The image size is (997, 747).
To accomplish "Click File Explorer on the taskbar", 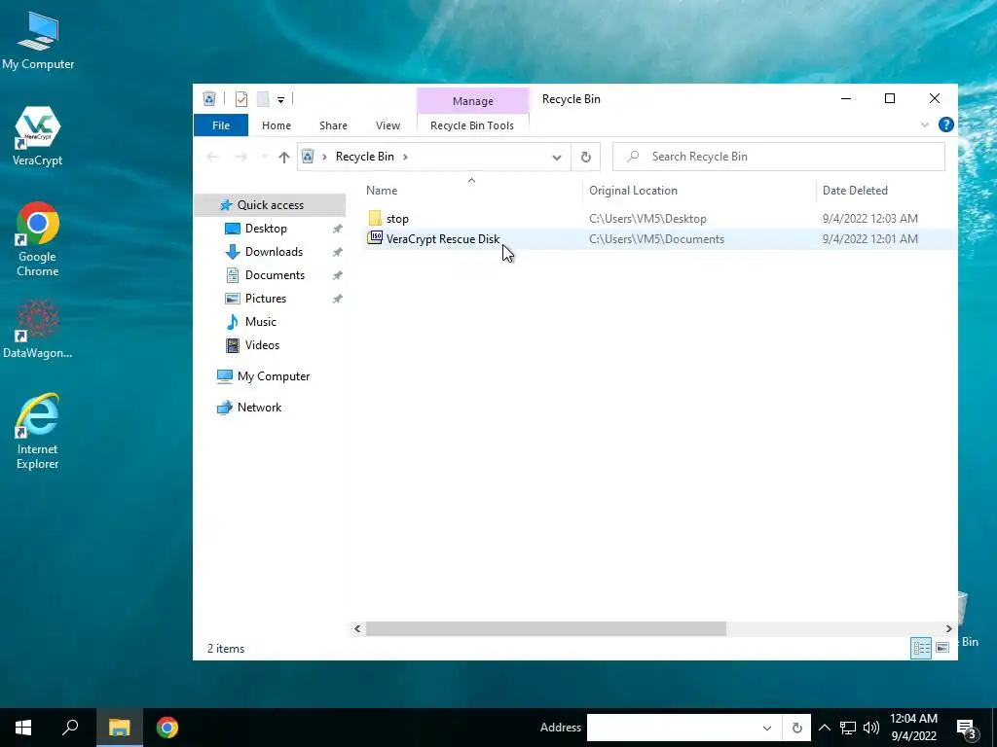I will (119, 728).
